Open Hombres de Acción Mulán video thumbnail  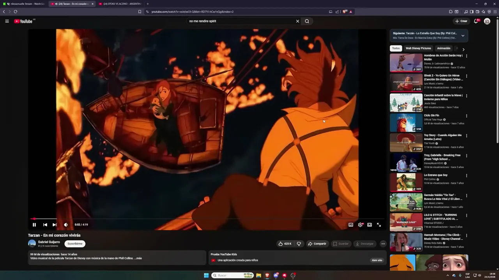[x=406, y=63]
